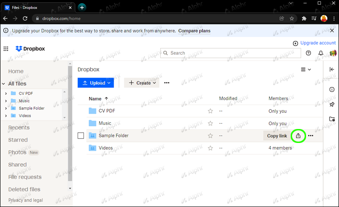Open Shared in the sidebar

click(x=17, y=165)
